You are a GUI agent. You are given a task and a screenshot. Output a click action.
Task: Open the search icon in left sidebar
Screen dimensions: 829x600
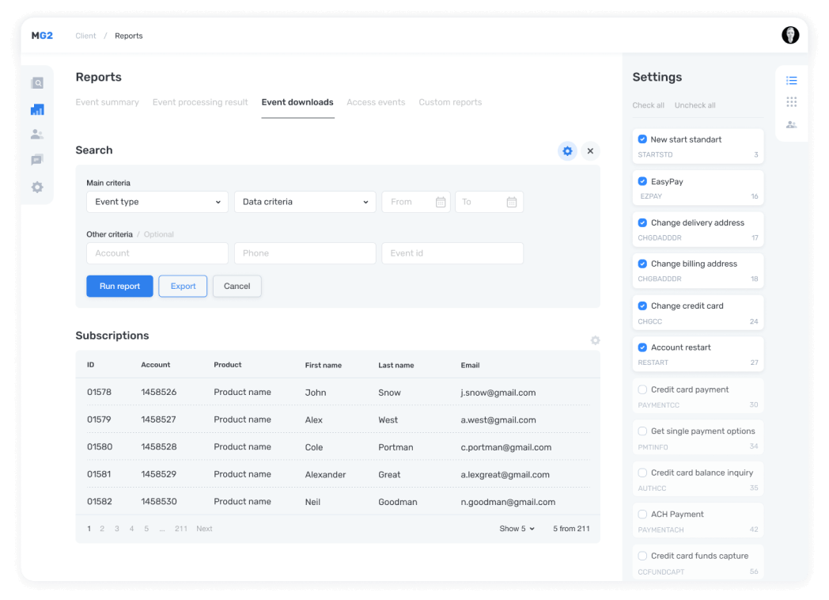pyautogui.click(x=37, y=83)
